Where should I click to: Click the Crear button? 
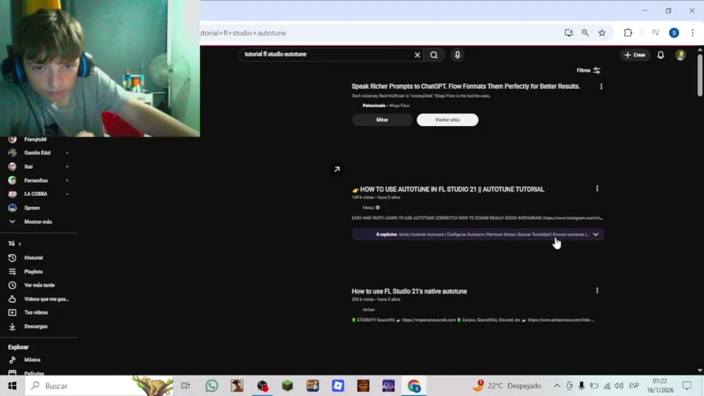pos(635,55)
